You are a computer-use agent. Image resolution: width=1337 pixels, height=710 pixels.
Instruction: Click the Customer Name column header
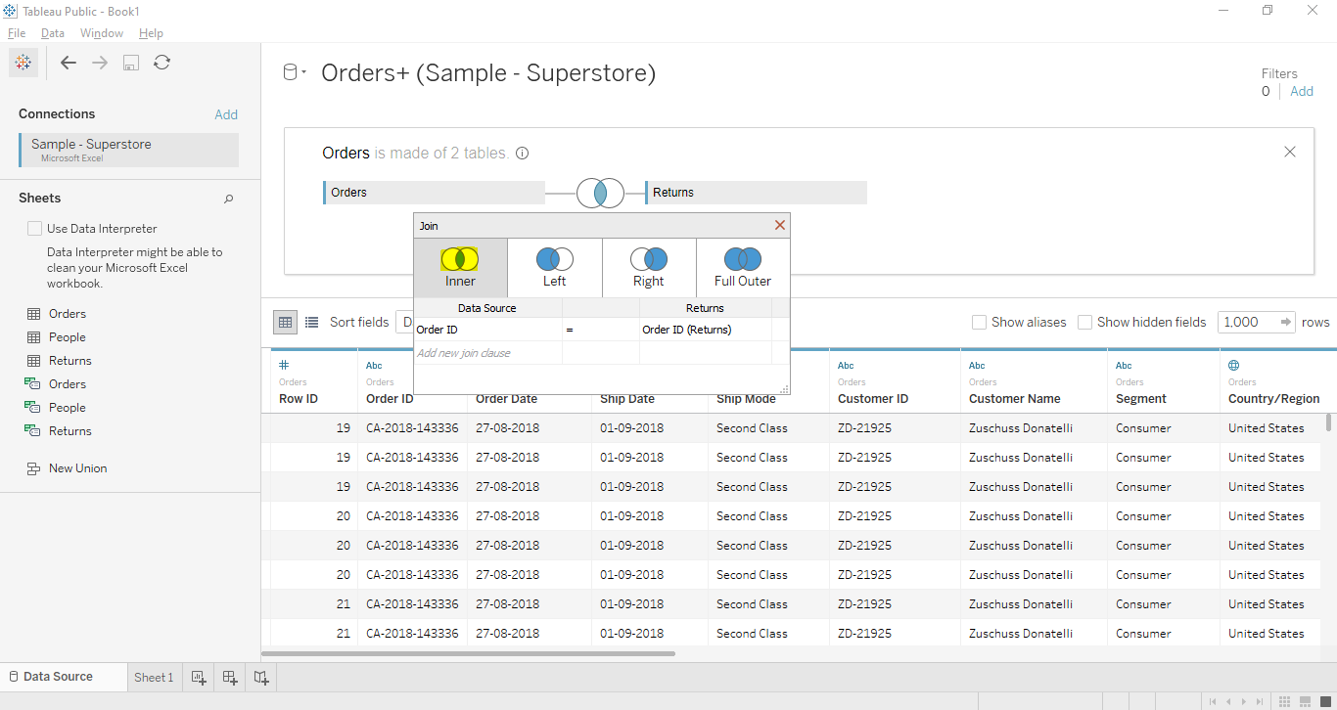pos(1015,399)
